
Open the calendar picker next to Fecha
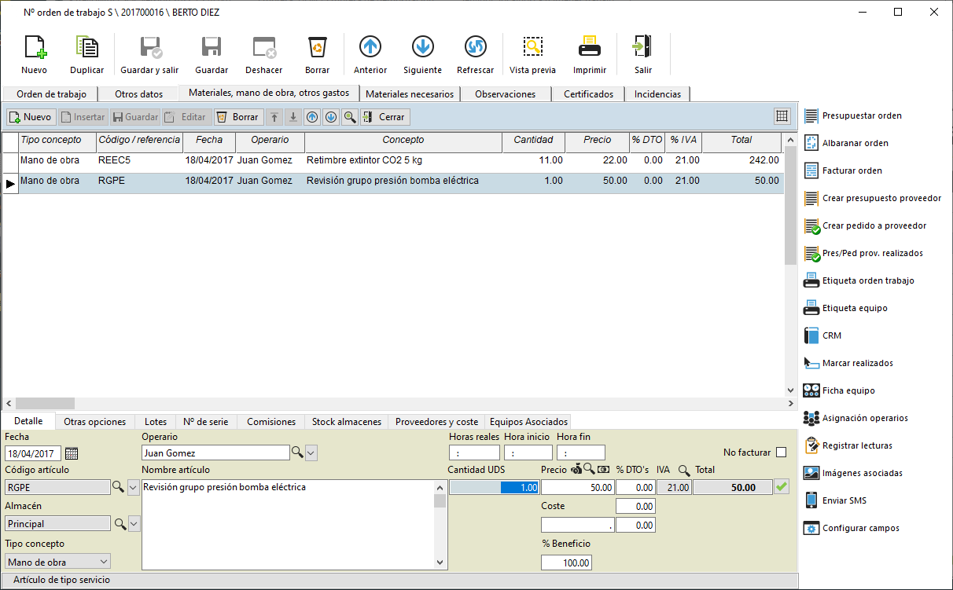72,453
